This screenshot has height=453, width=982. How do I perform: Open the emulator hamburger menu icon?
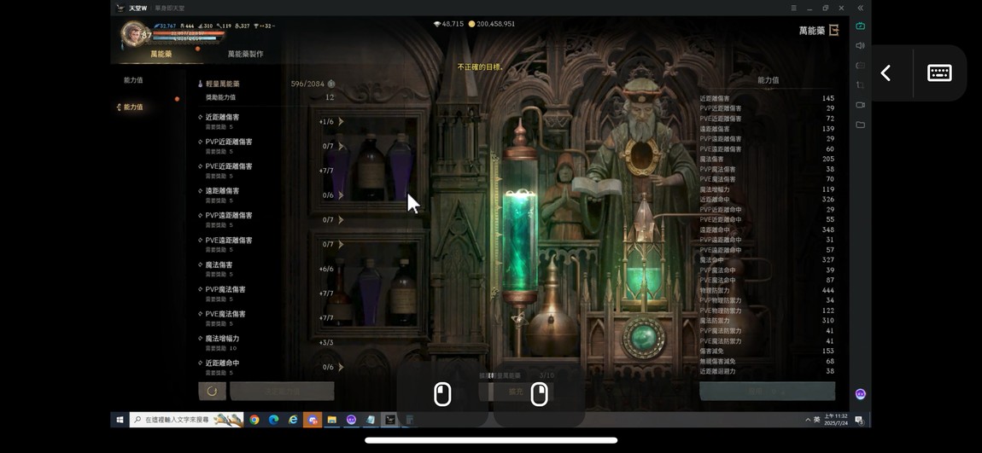pyautogui.click(x=794, y=9)
